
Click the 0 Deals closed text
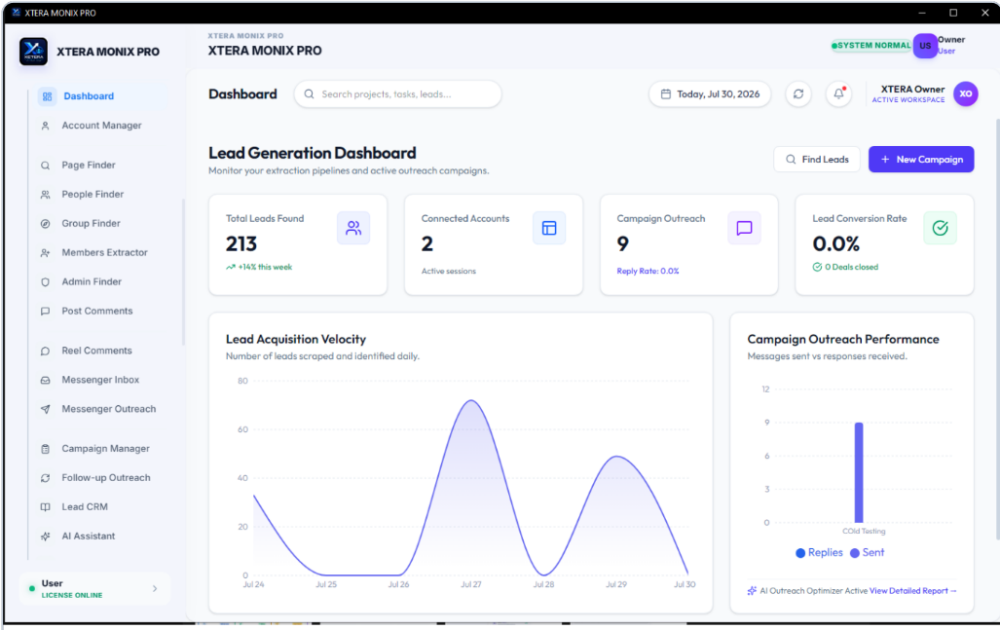[851, 267]
